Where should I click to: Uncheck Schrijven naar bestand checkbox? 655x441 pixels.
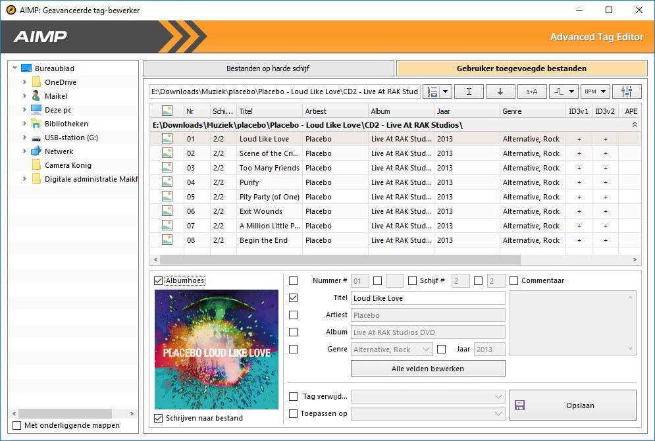pos(159,418)
